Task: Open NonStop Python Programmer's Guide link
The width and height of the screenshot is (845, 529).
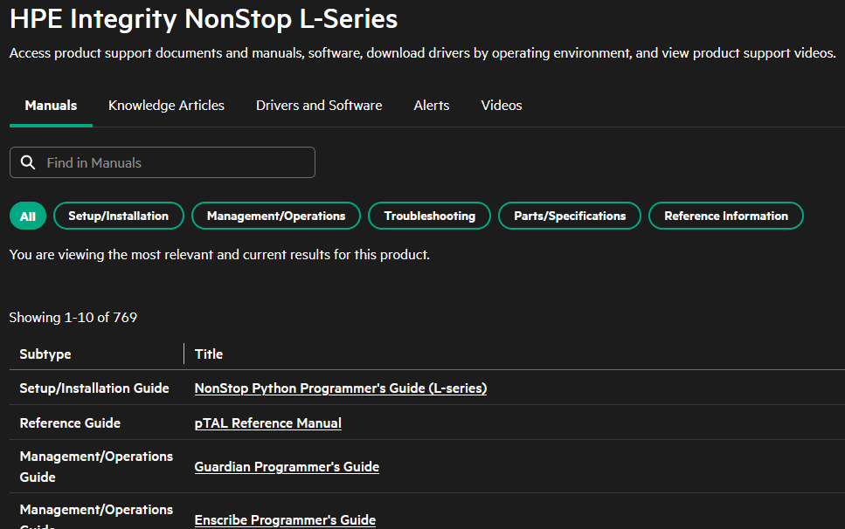Action: [x=341, y=388]
